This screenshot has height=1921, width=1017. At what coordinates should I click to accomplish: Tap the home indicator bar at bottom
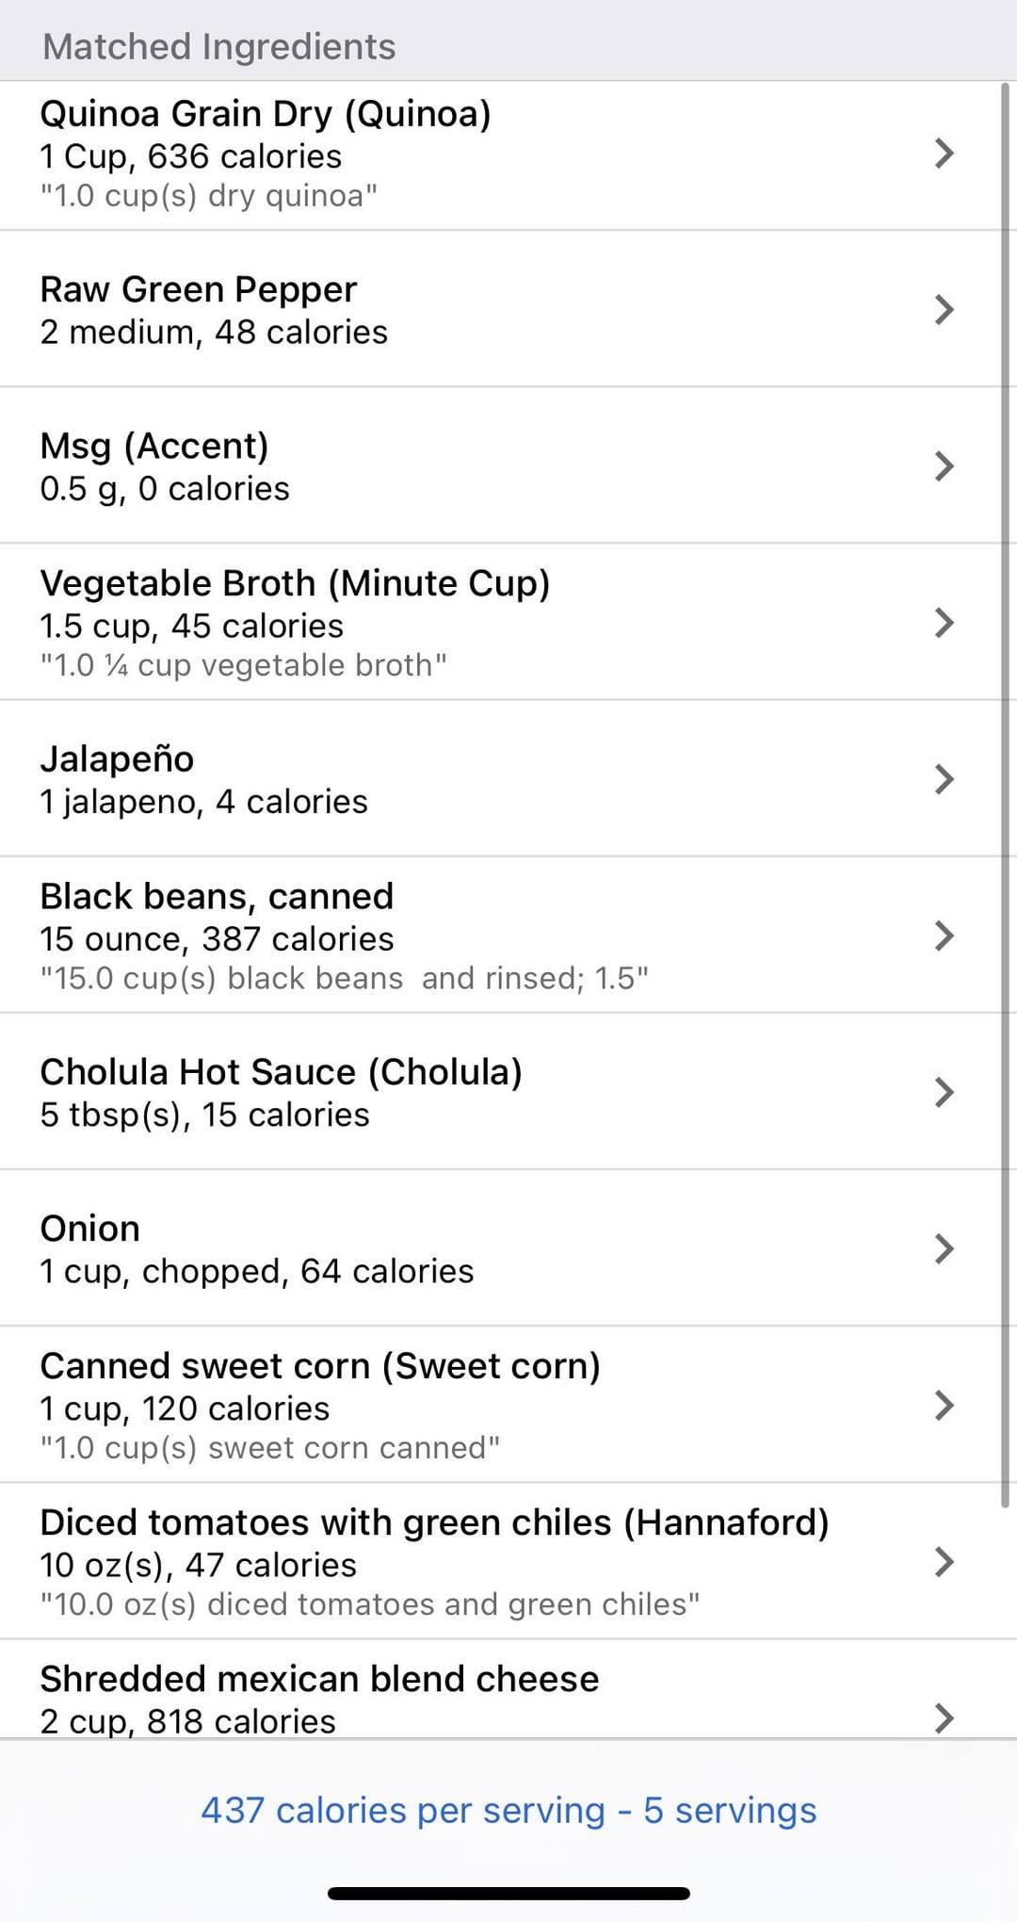pos(508,1893)
